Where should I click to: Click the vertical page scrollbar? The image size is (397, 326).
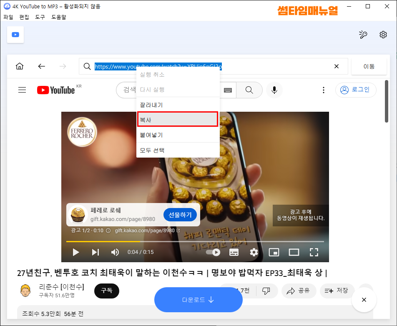coord(386,101)
